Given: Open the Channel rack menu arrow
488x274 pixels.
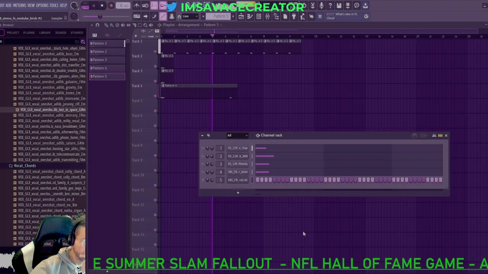Looking at the screenshot, I should click(x=202, y=135).
